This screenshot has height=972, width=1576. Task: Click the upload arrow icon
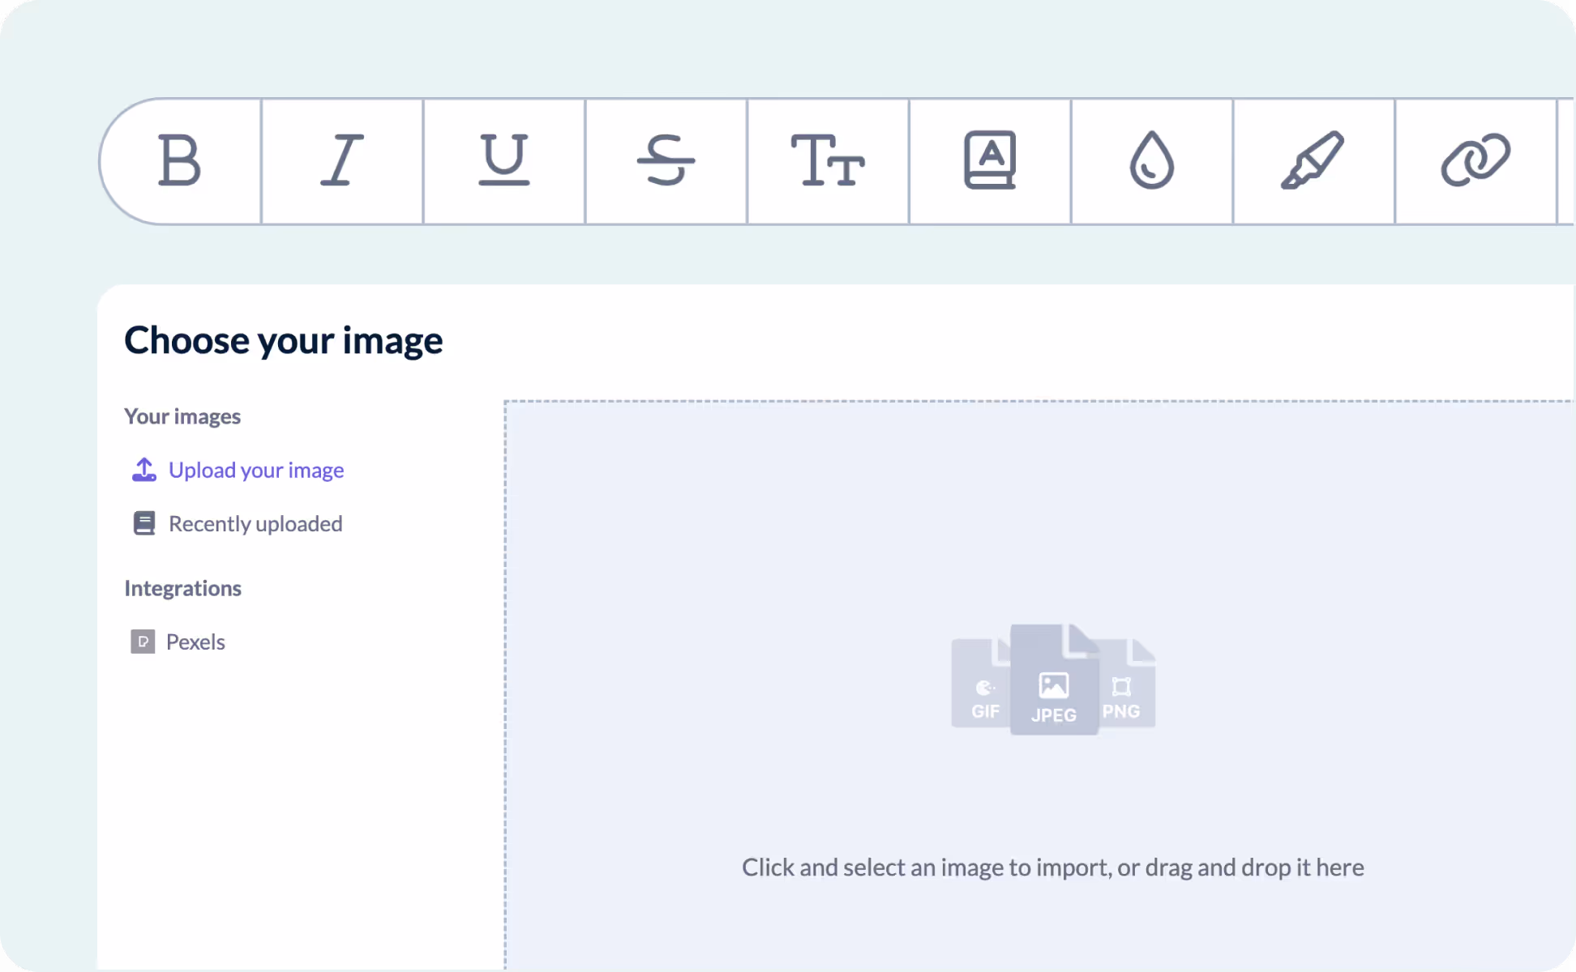pos(144,470)
